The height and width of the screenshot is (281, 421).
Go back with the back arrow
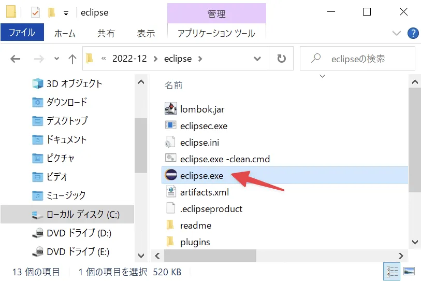[x=16, y=59]
